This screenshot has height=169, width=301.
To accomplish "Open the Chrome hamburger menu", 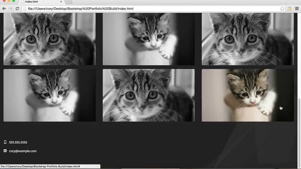I will click(x=297, y=8).
